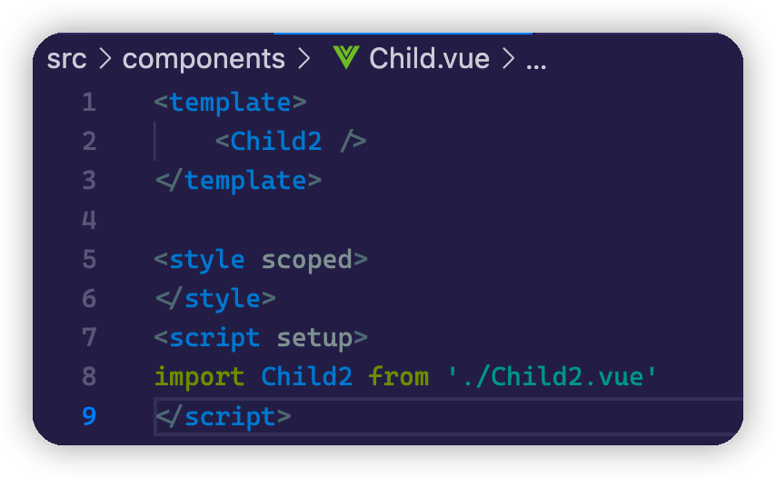Click line number 1 in gutter
Viewport: 776px width, 478px height.
point(88,102)
